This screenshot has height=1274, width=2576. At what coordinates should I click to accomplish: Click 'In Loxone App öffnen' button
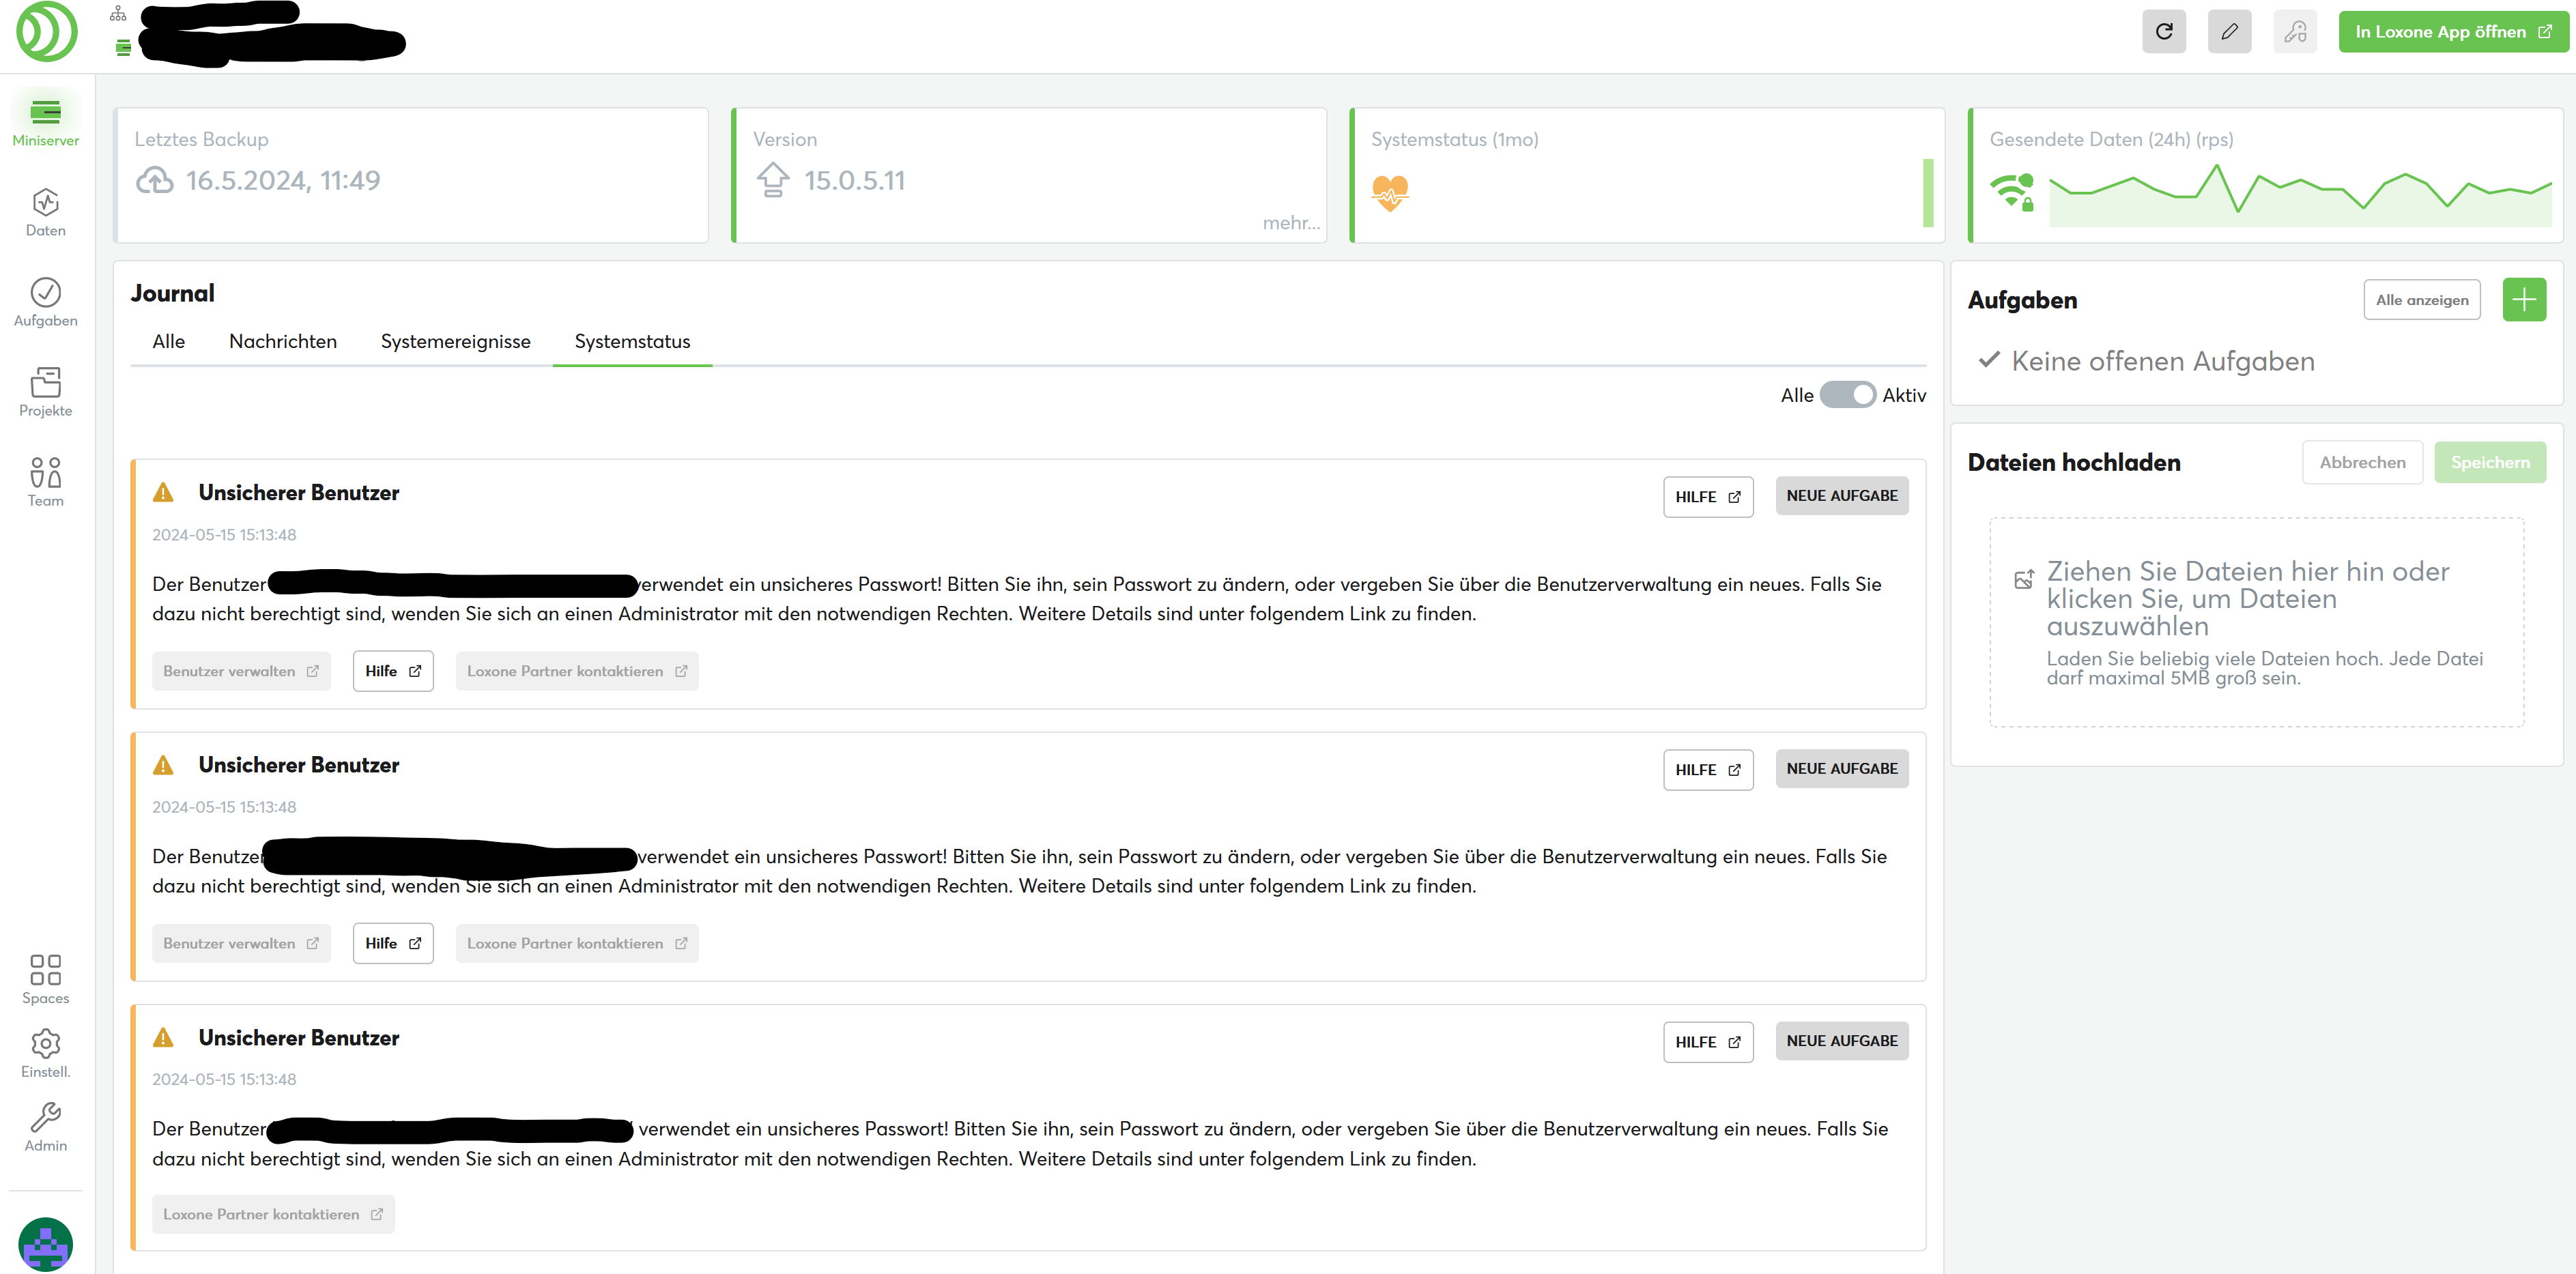[2452, 32]
